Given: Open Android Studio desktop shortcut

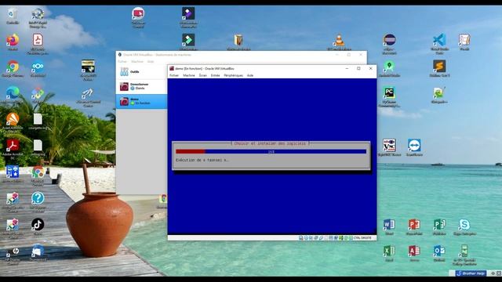Looking at the screenshot, I should tap(389, 68).
